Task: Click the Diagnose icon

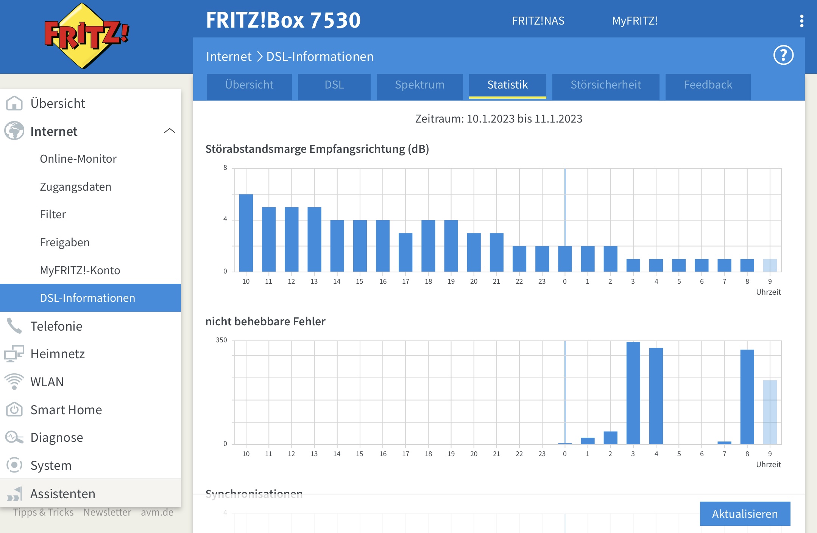Action: coord(14,437)
